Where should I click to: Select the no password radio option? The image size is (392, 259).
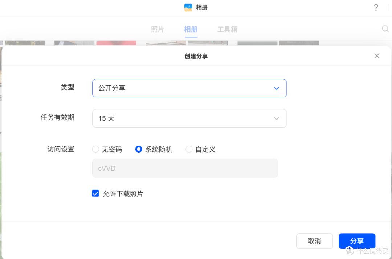96,149
